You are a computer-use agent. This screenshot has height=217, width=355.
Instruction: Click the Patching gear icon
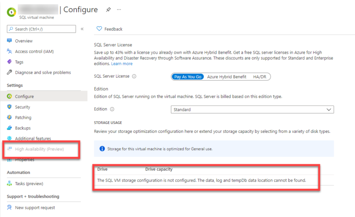(x=10, y=118)
